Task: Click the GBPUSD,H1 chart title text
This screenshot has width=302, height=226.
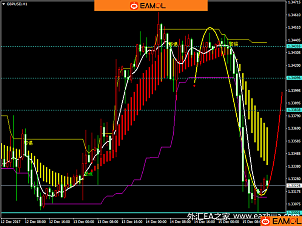Action: click(x=14, y=3)
